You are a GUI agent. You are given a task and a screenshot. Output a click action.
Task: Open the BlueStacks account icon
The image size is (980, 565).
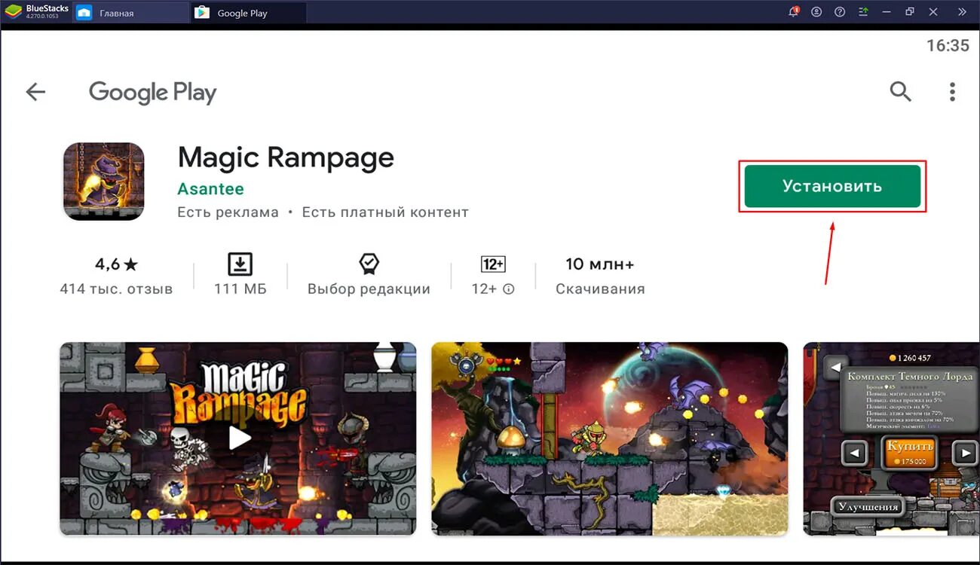[x=816, y=11]
